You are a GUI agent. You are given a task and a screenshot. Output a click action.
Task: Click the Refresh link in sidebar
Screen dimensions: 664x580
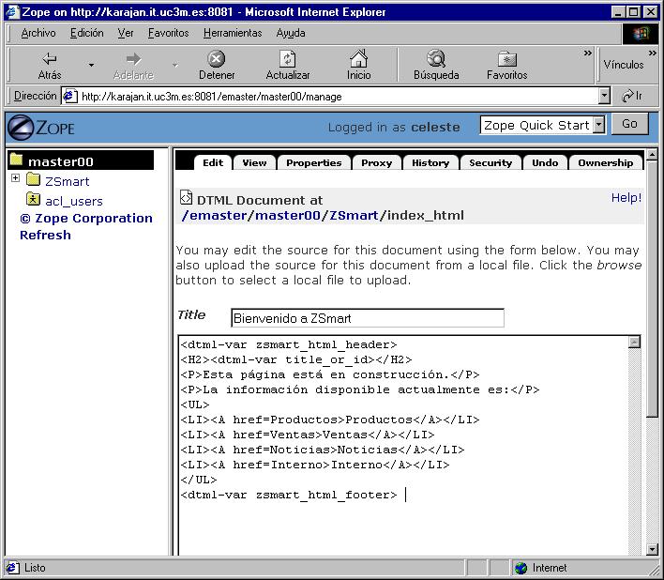click(x=45, y=236)
